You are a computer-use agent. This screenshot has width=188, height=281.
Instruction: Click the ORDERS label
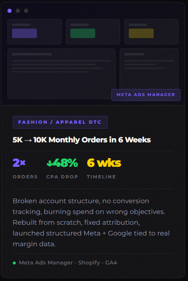tap(25, 177)
